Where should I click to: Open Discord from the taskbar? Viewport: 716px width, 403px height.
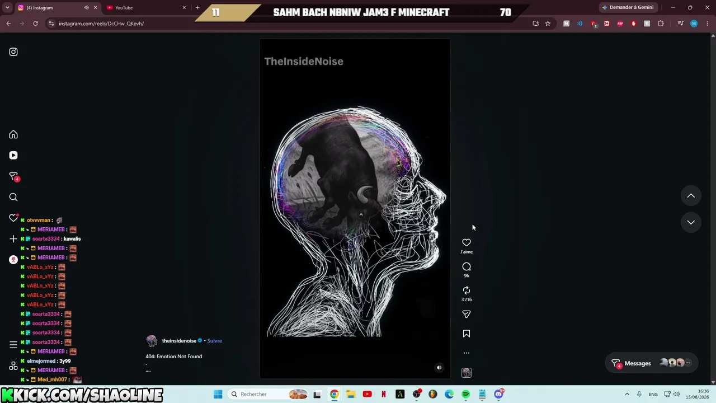click(x=499, y=394)
